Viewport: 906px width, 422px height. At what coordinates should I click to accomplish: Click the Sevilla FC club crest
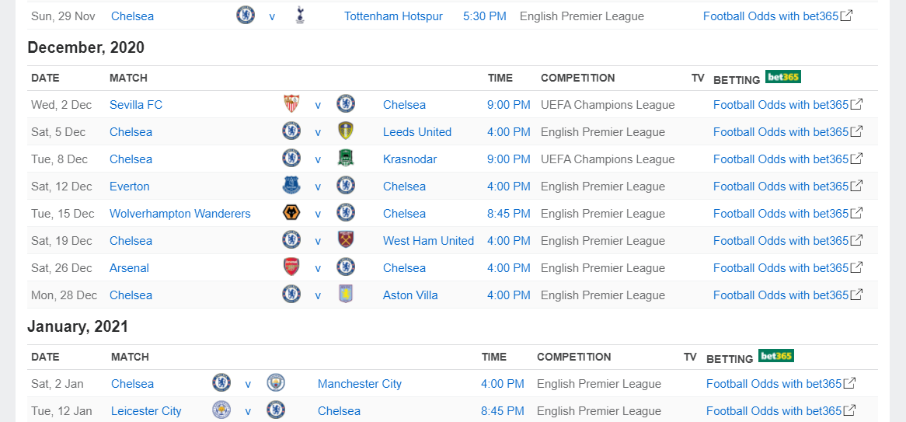tap(291, 104)
